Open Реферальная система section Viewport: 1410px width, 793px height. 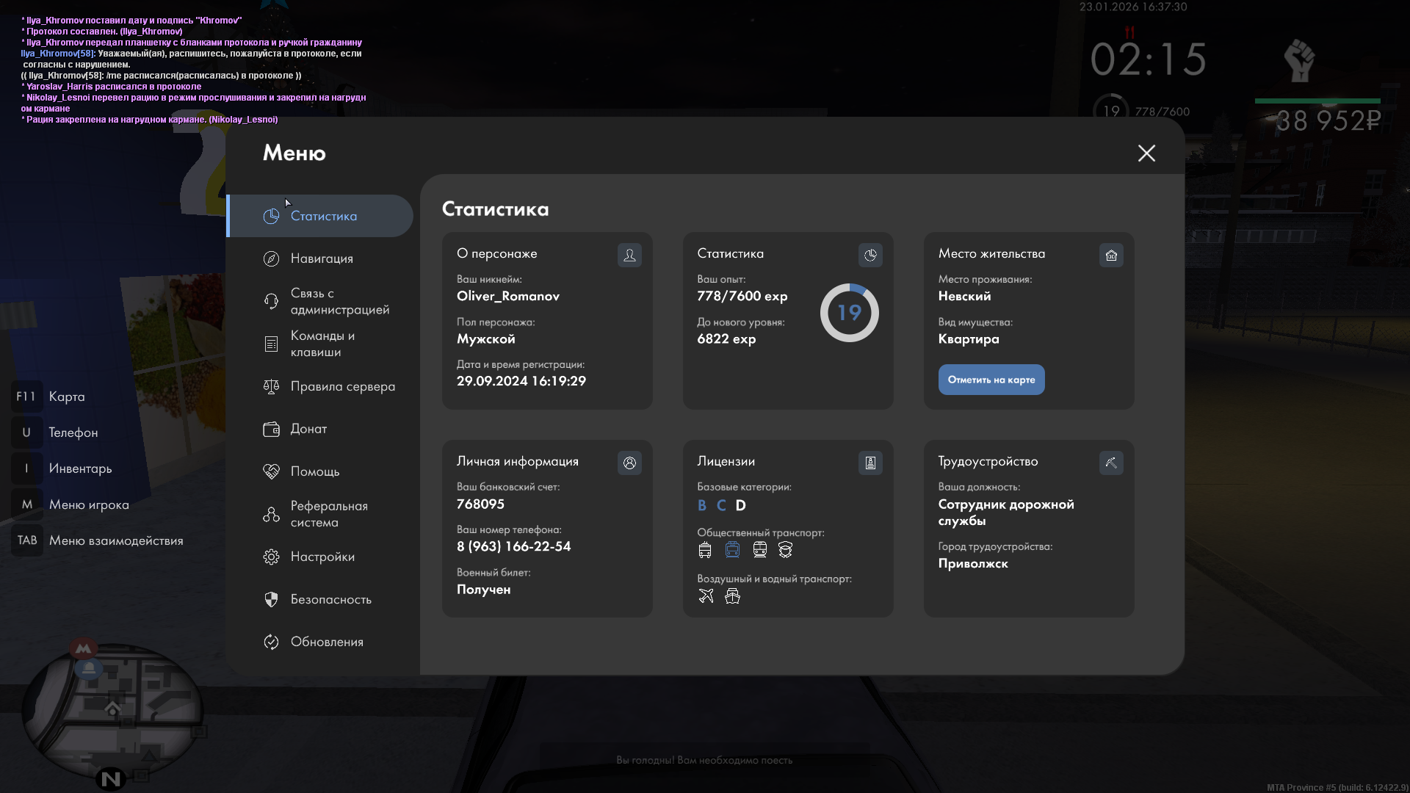click(x=328, y=514)
